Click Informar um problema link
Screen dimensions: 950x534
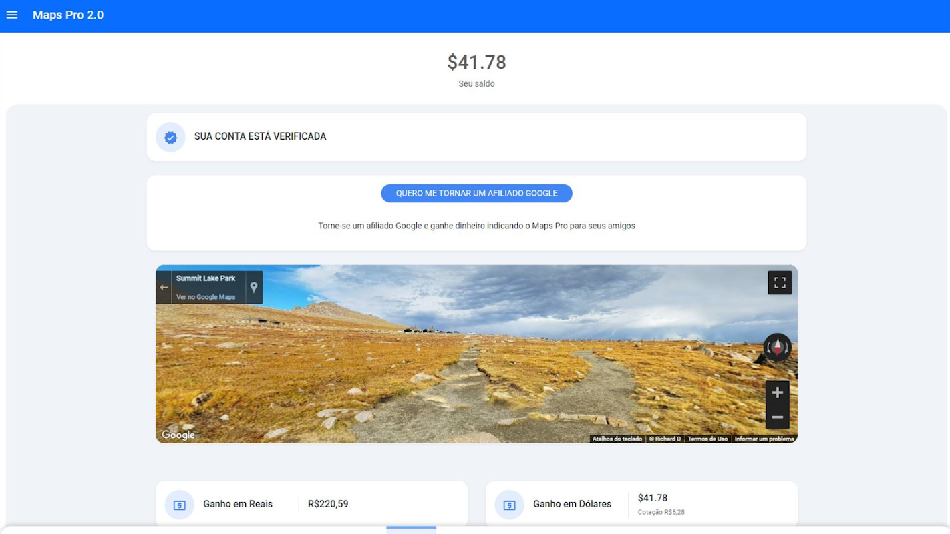pos(764,439)
